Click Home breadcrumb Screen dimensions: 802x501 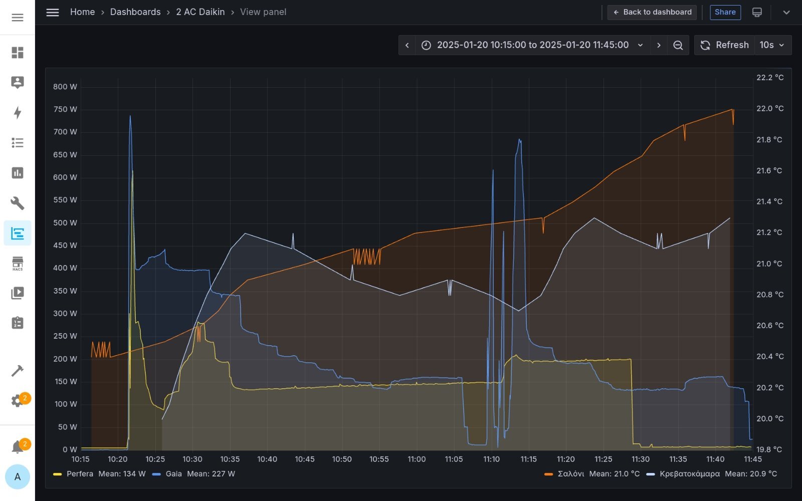click(x=82, y=12)
